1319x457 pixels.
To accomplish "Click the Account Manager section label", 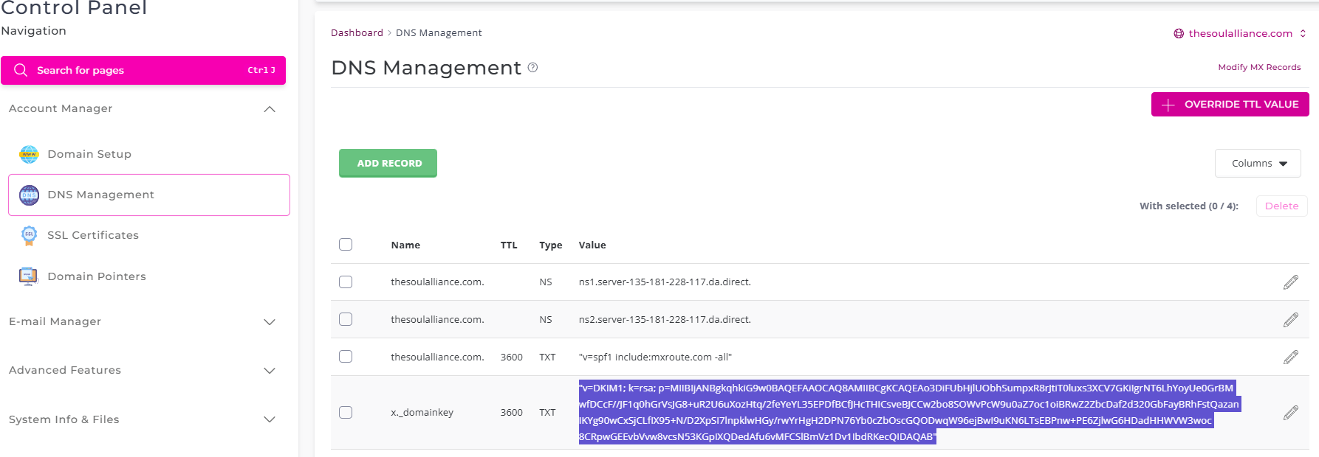I will (x=61, y=108).
